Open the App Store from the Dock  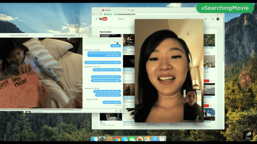click(155, 139)
